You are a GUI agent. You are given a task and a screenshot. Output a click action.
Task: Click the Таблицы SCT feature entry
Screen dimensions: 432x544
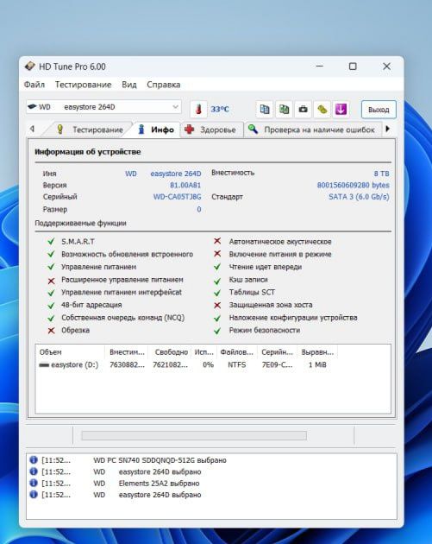[252, 292]
